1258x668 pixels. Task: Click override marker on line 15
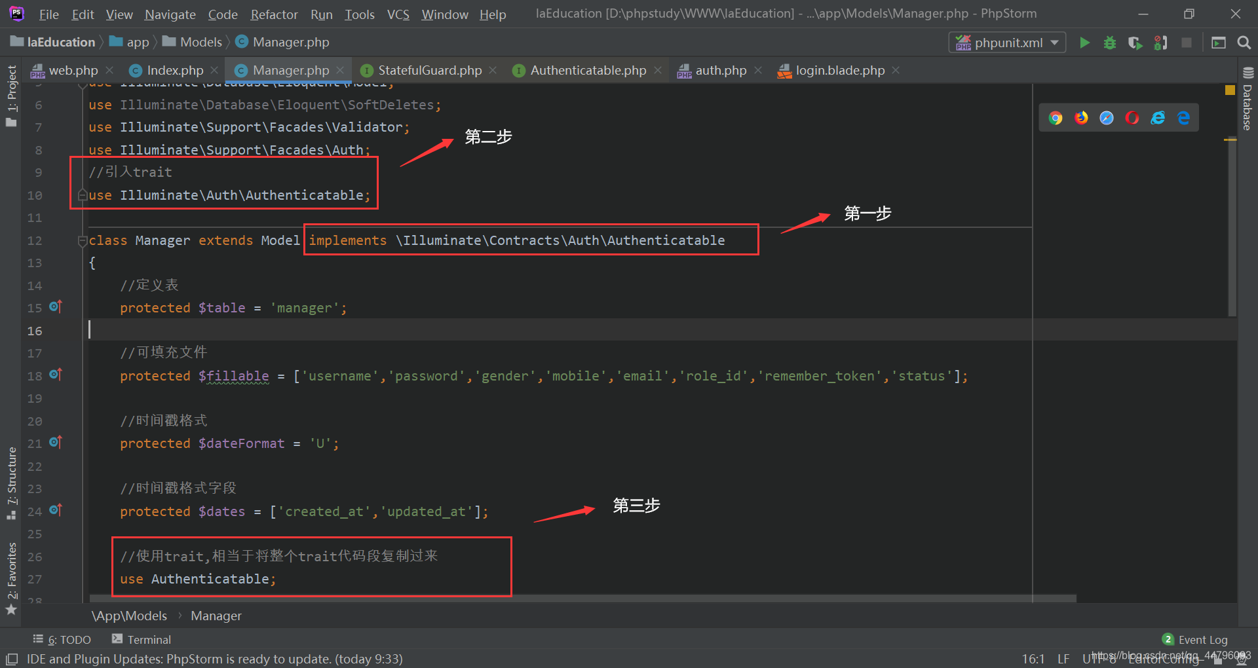56,306
